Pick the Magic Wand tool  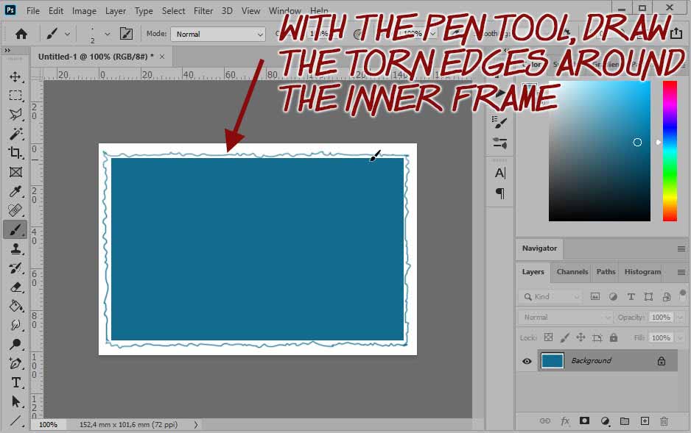point(15,134)
